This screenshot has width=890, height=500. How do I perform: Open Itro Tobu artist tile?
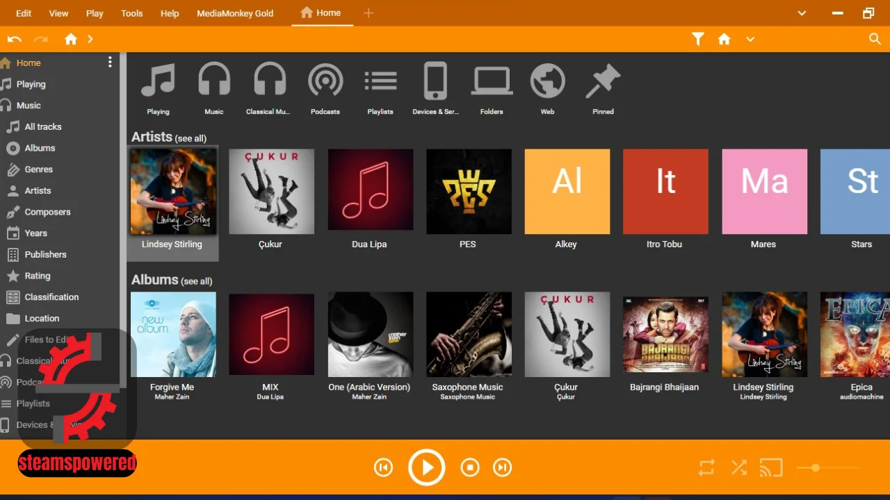(x=665, y=192)
